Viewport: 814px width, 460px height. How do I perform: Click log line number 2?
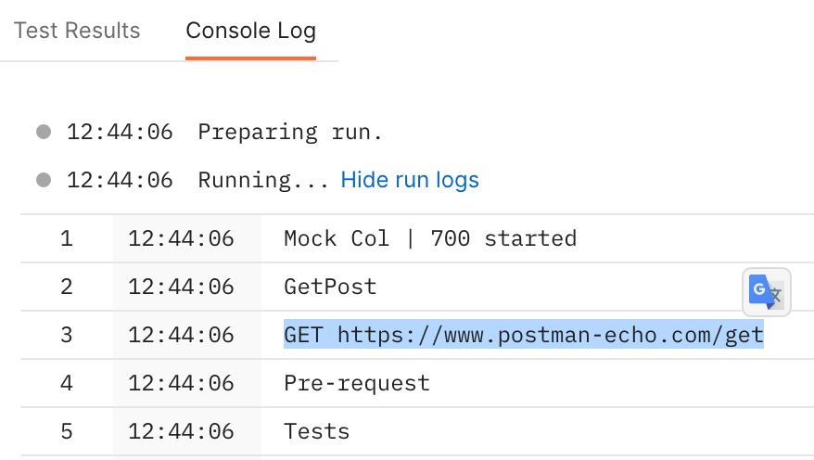[67, 287]
